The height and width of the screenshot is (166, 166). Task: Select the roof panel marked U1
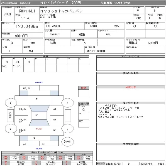coord(37,115)
